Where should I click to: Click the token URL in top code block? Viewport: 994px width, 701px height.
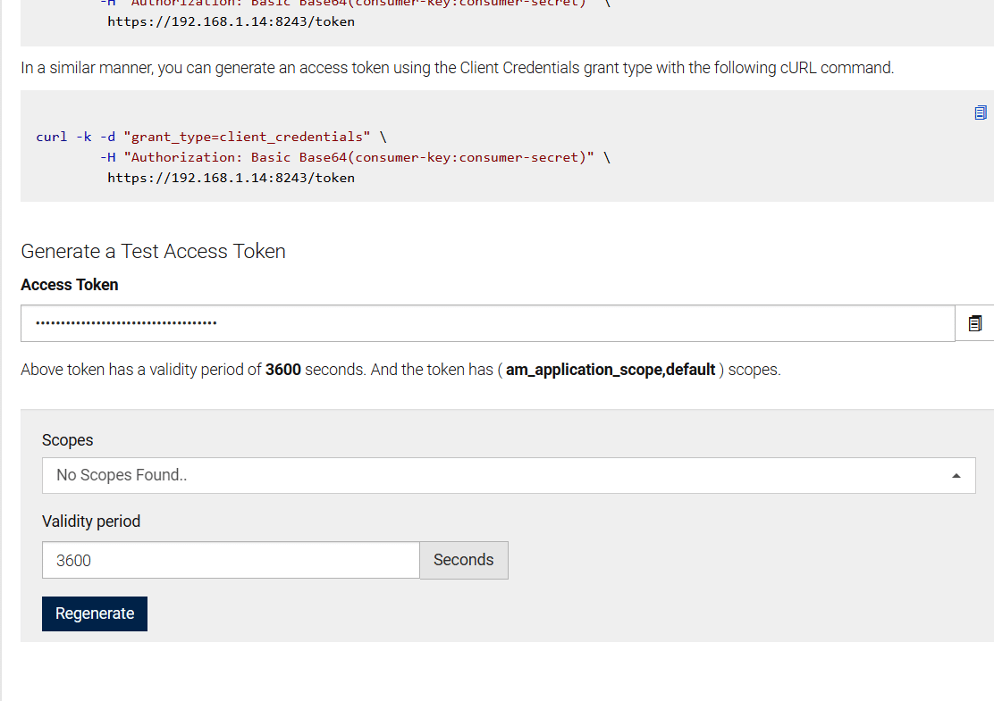tap(231, 21)
